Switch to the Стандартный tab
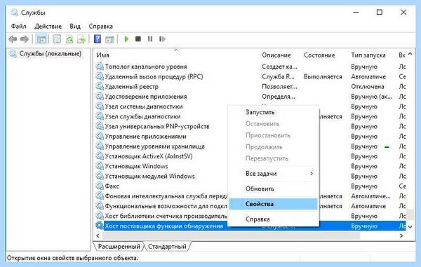Viewport: 421px width, 267px height. click(167, 247)
